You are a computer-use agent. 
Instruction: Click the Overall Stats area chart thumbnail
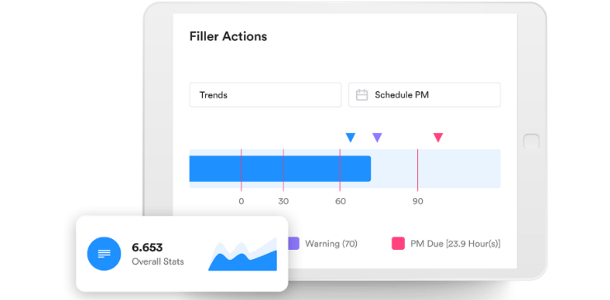point(242,254)
